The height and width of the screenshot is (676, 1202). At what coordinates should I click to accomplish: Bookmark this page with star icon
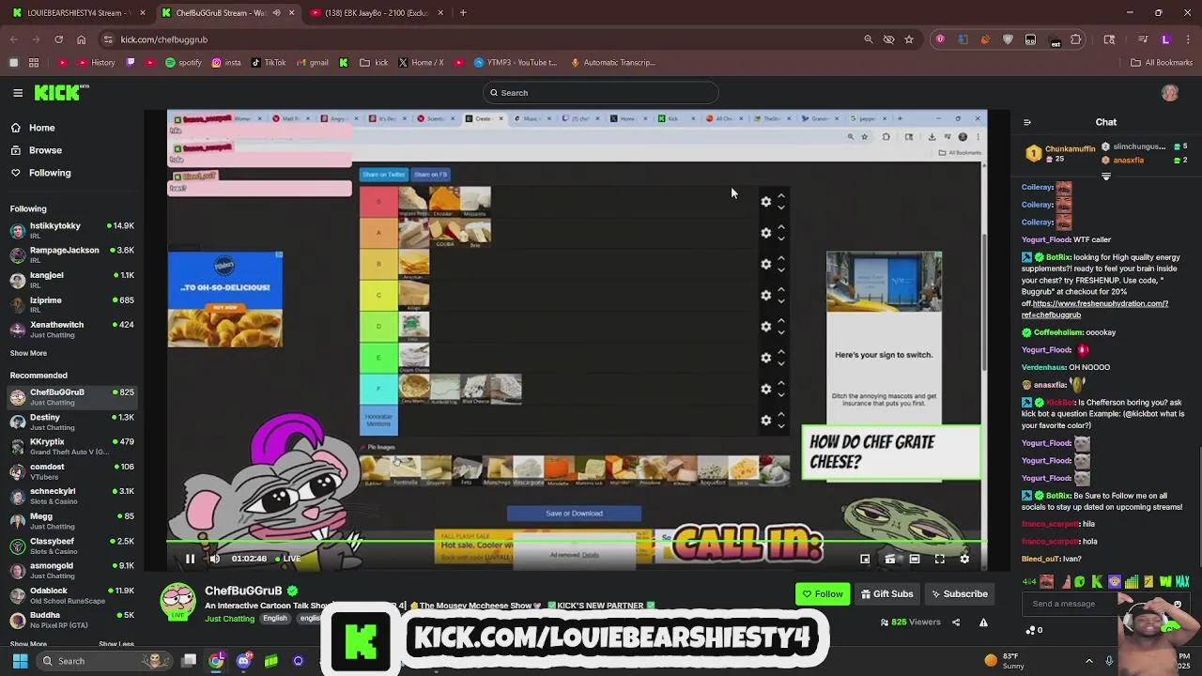pos(909,39)
